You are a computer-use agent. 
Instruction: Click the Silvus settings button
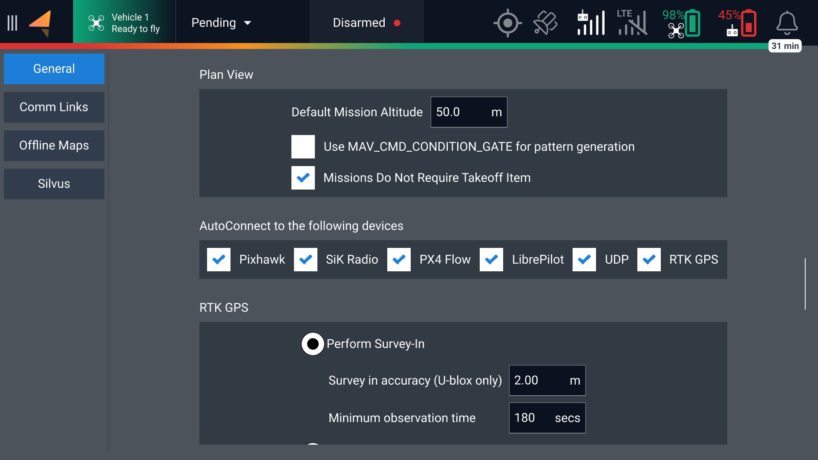54,184
